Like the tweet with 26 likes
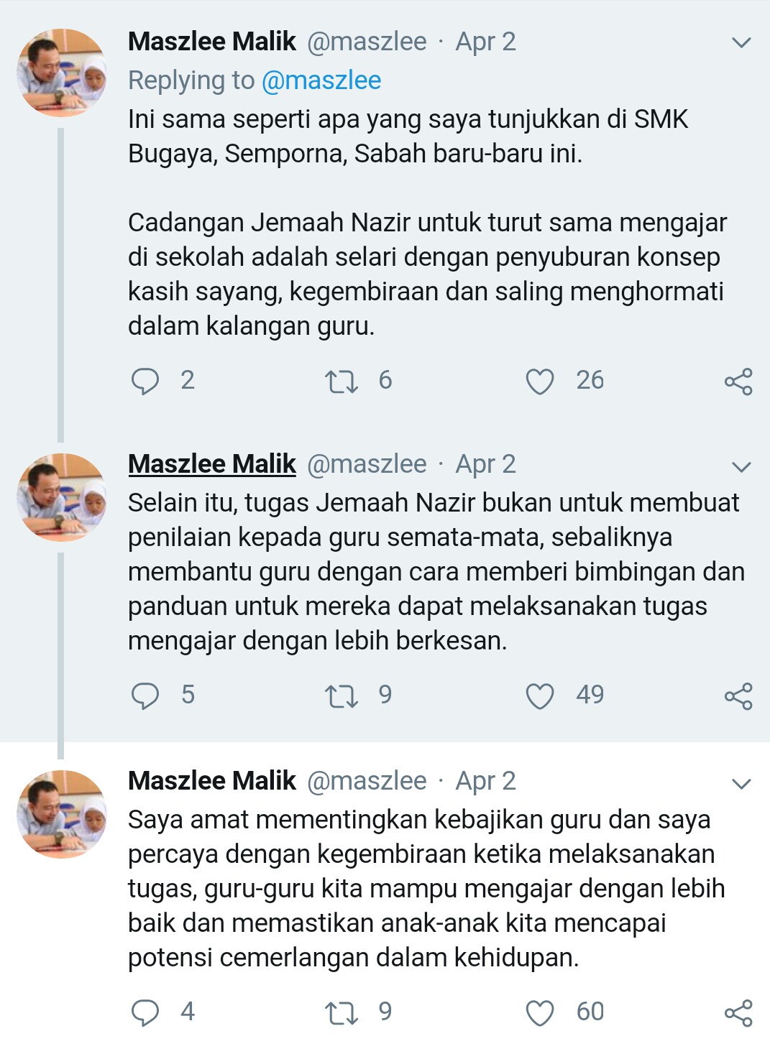 coord(540,382)
